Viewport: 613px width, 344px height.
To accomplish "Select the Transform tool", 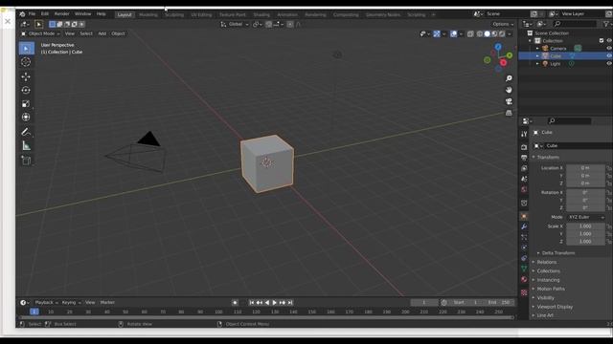I will (26, 117).
